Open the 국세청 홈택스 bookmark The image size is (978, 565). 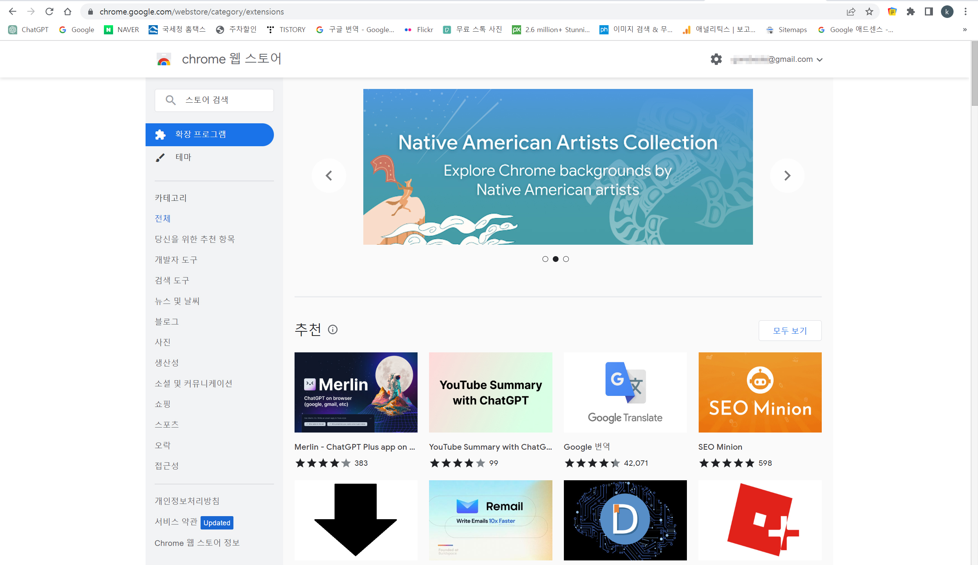177,30
